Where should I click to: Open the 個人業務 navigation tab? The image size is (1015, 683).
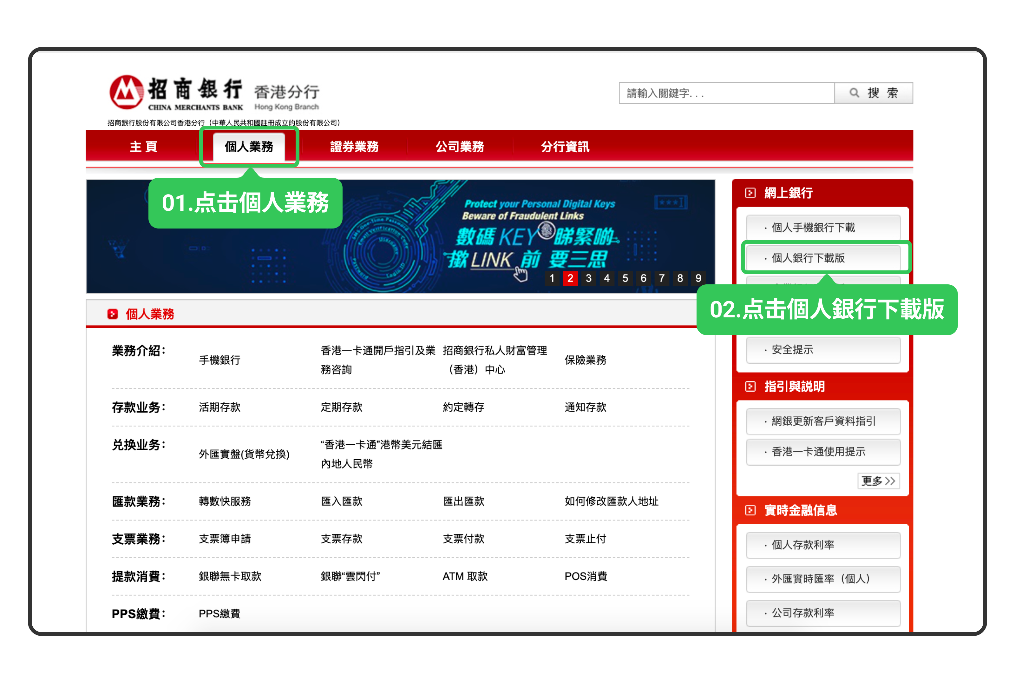click(249, 147)
